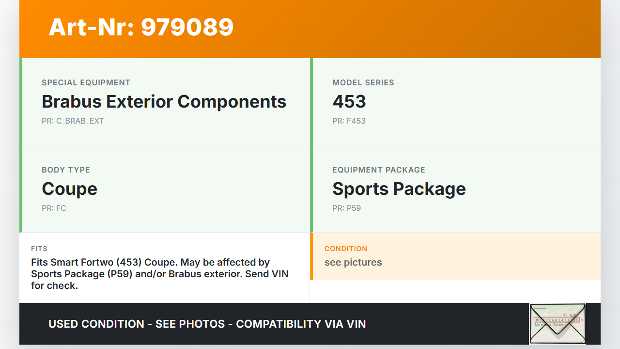Select the PR: C_BRAB_EXT code
Screen dimensions: 620x349
coord(73,121)
